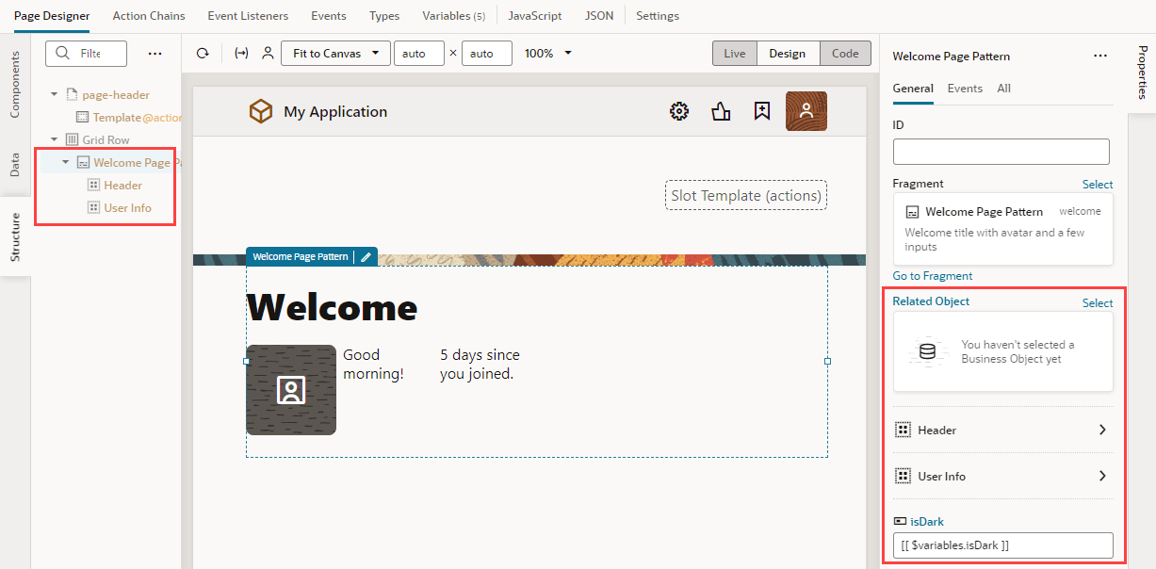This screenshot has width=1156, height=569.
Task: Collapse the Grid Row tree node
Action: coord(54,138)
